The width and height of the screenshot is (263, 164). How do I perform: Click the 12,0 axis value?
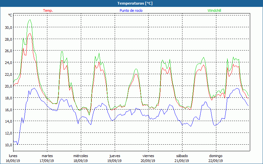click(x=9, y=133)
